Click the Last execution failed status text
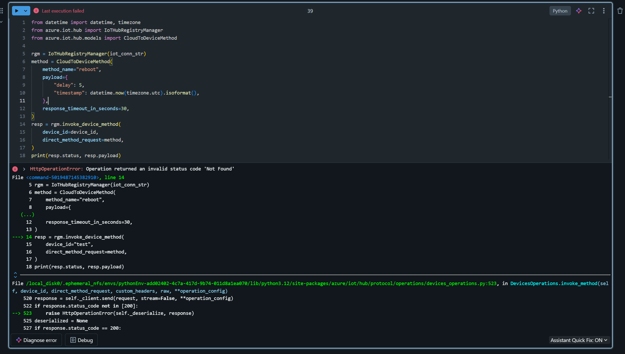 (63, 11)
